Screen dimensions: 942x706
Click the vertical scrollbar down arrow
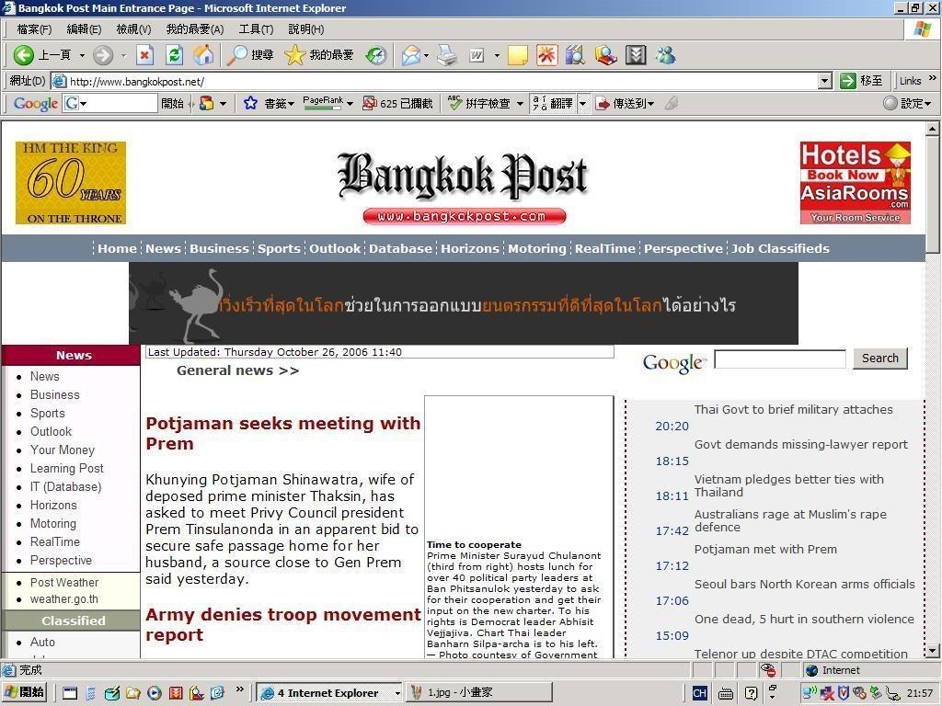(933, 650)
